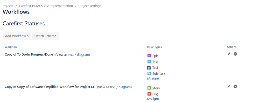The height and width of the screenshot is (102, 259).
Task: Click the Story issue type icon
Action: point(149,88)
